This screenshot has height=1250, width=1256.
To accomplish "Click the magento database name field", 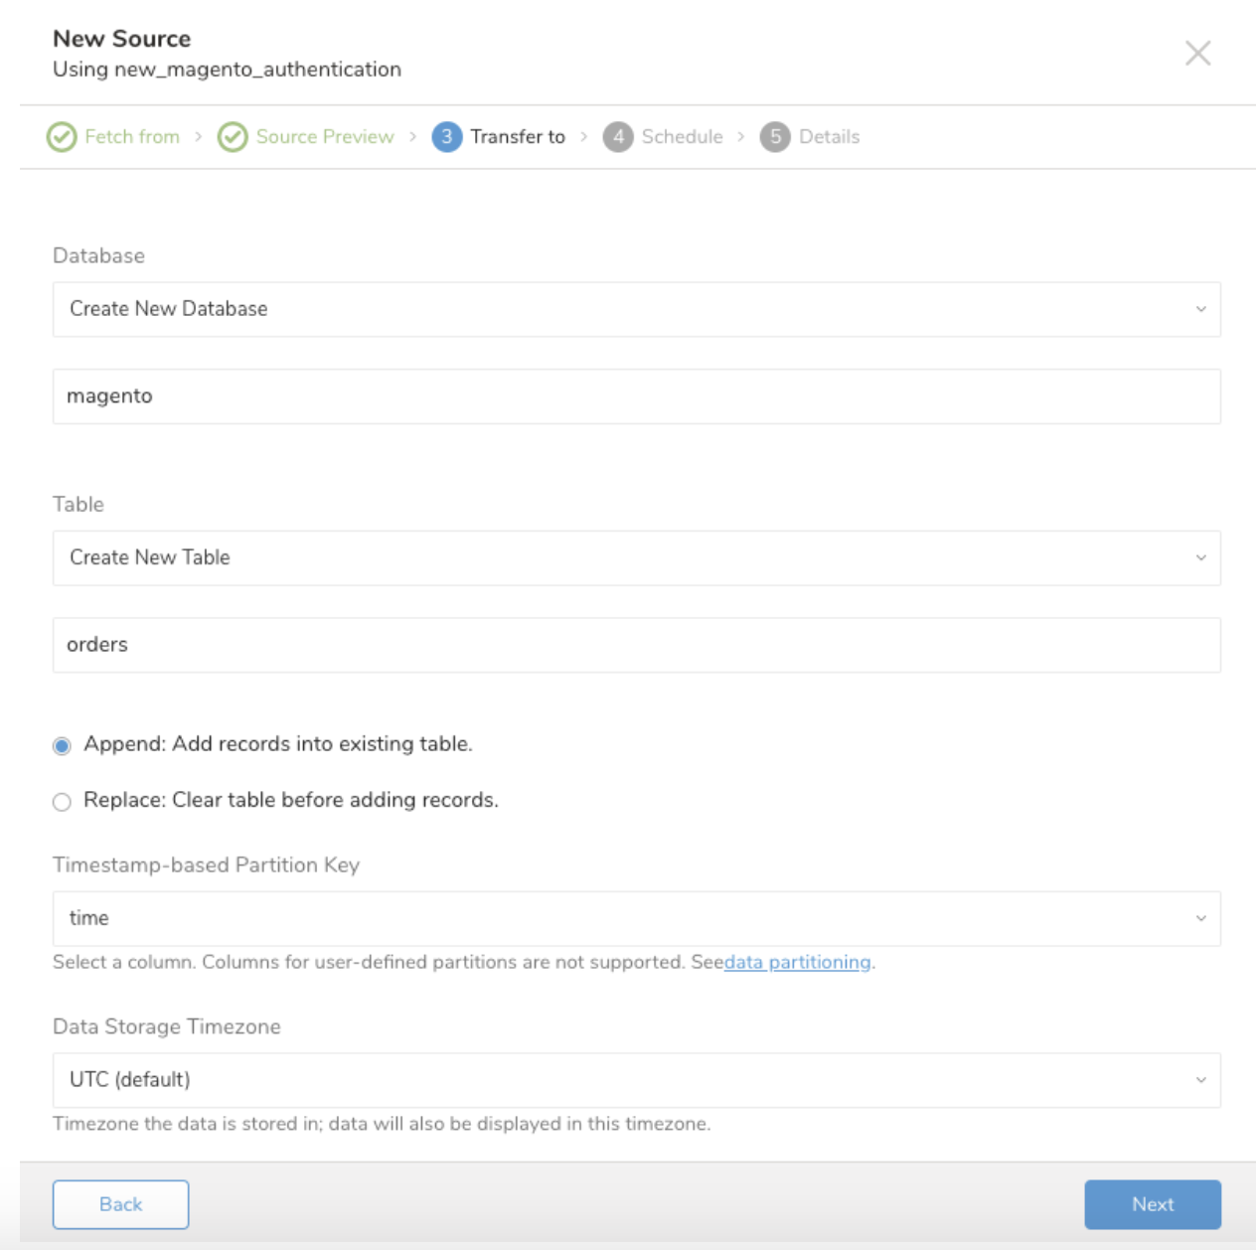I will 636,396.
